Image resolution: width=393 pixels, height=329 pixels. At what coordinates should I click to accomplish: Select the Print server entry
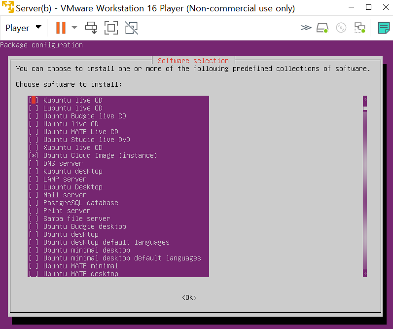pos(67,211)
